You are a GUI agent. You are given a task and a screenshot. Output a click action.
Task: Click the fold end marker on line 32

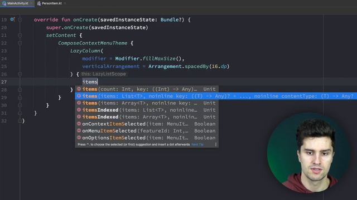click(20, 121)
